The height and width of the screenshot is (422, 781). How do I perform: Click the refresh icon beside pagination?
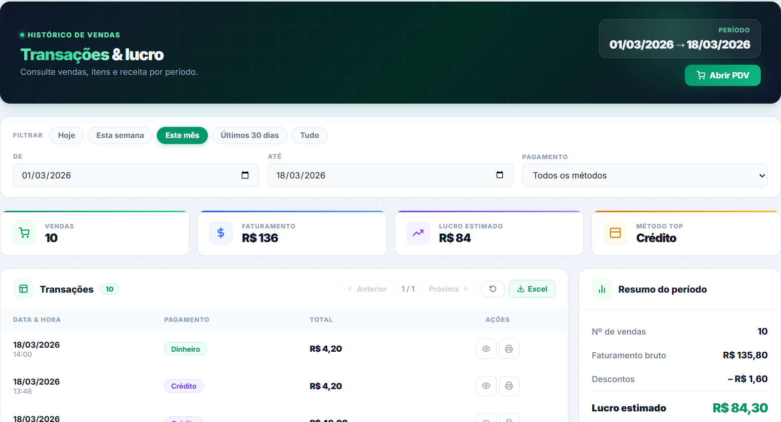click(493, 289)
